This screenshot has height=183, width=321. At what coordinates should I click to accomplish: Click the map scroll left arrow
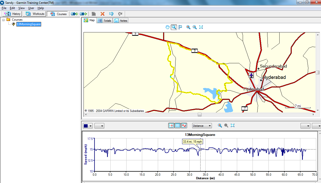85,115
